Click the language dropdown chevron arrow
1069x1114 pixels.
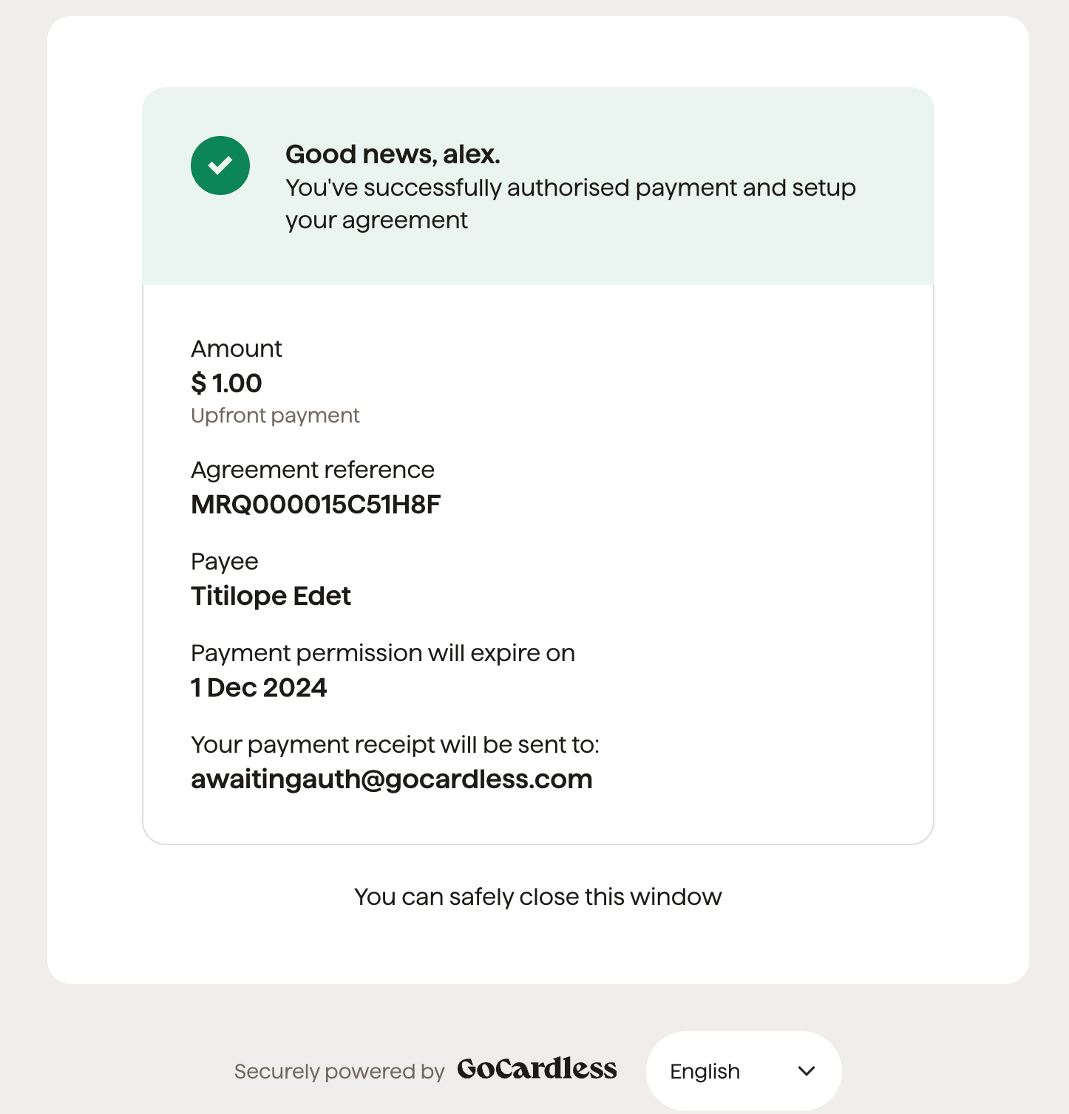(x=807, y=1071)
